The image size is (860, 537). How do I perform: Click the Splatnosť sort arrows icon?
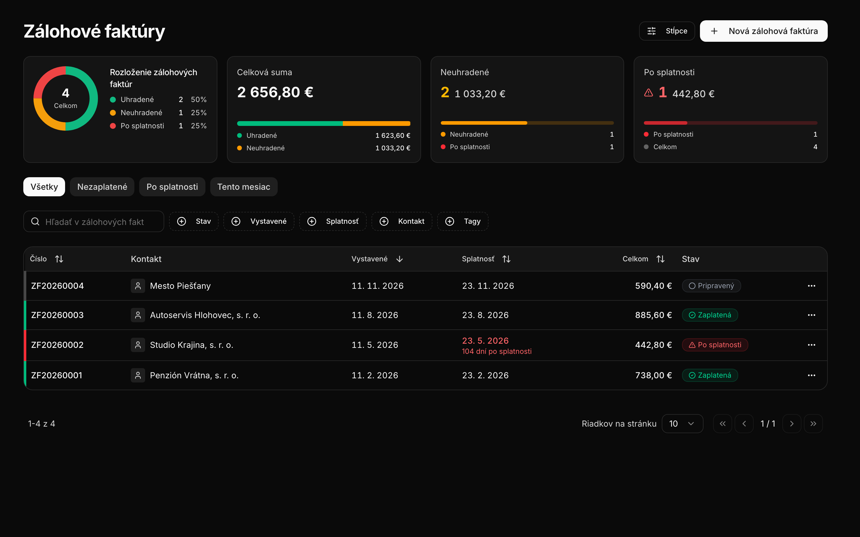pos(506,259)
